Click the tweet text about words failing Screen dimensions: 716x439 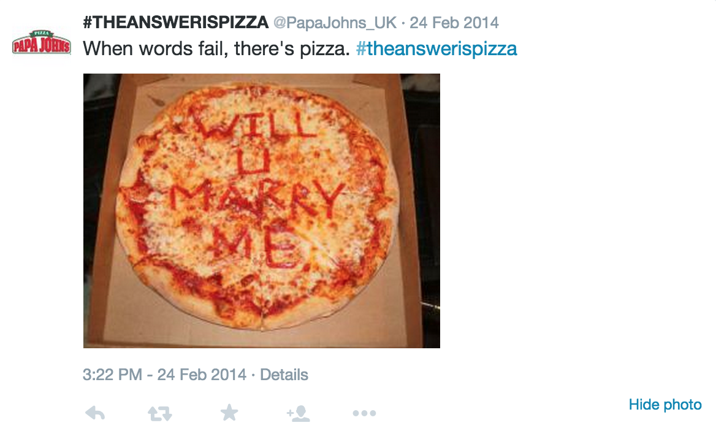216,48
